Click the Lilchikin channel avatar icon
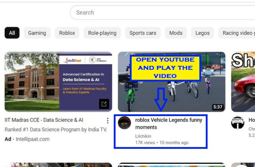The width and height of the screenshot is (255, 167). [x=125, y=123]
